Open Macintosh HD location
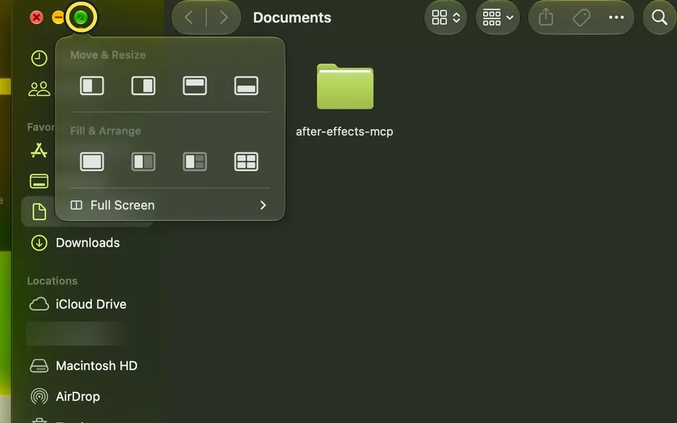 point(83,366)
